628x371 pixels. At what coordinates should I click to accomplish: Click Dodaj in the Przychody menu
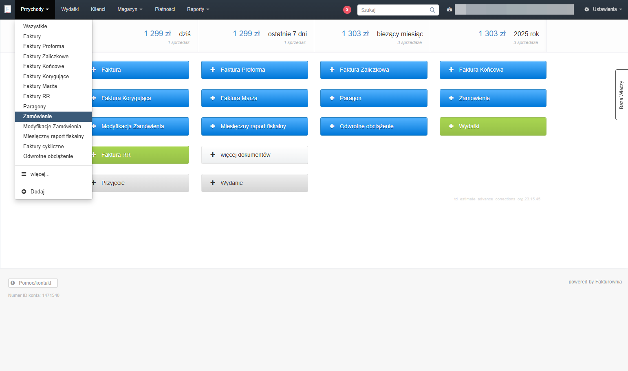pyautogui.click(x=53, y=191)
